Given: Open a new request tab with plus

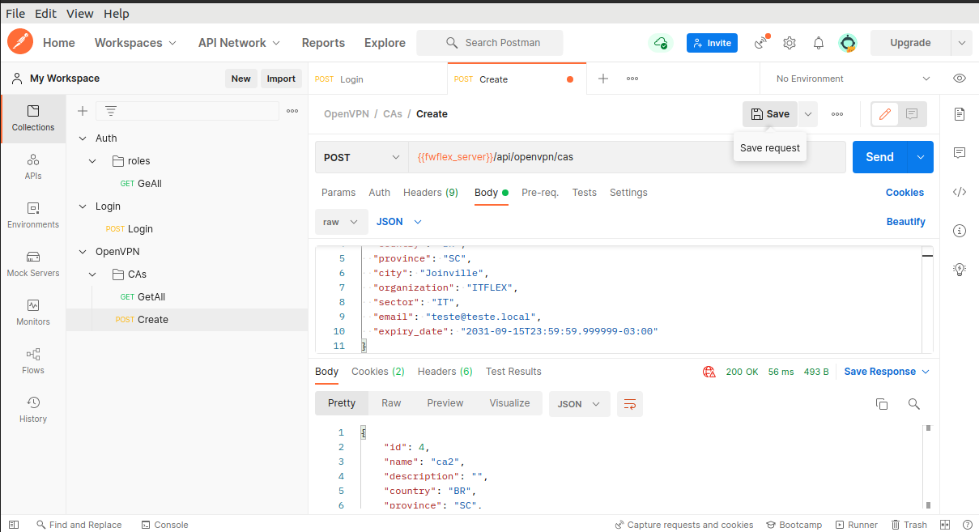Looking at the screenshot, I should click(x=603, y=79).
